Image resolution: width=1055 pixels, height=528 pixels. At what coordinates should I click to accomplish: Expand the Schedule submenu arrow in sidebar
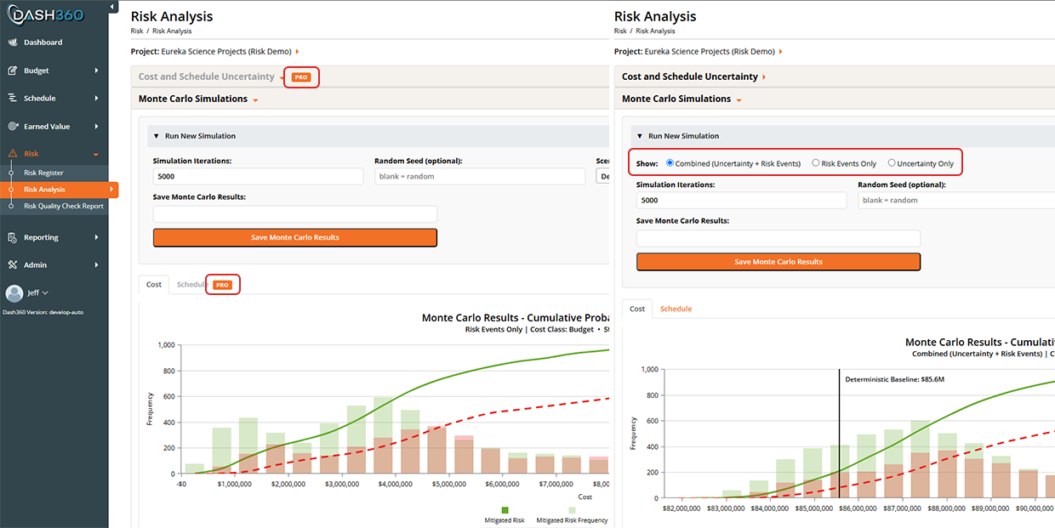click(x=97, y=98)
